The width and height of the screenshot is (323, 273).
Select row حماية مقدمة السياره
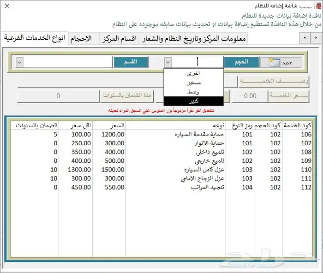161,135
